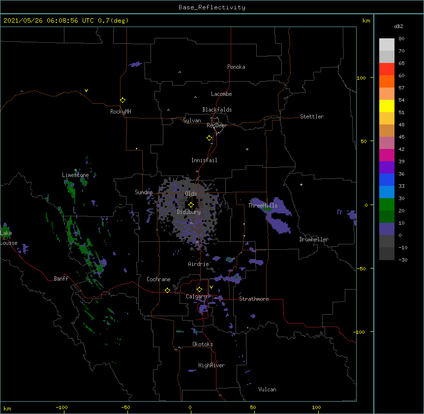Click the Ponoka city label
The image size is (424, 414).
(236, 67)
